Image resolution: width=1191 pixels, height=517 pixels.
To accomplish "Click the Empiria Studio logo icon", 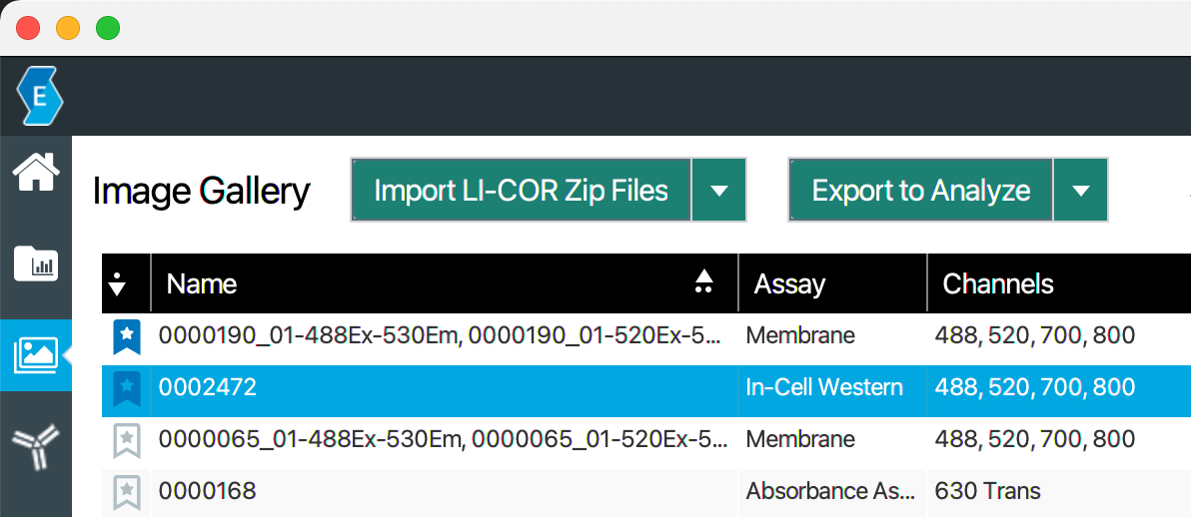I will tap(39, 97).
